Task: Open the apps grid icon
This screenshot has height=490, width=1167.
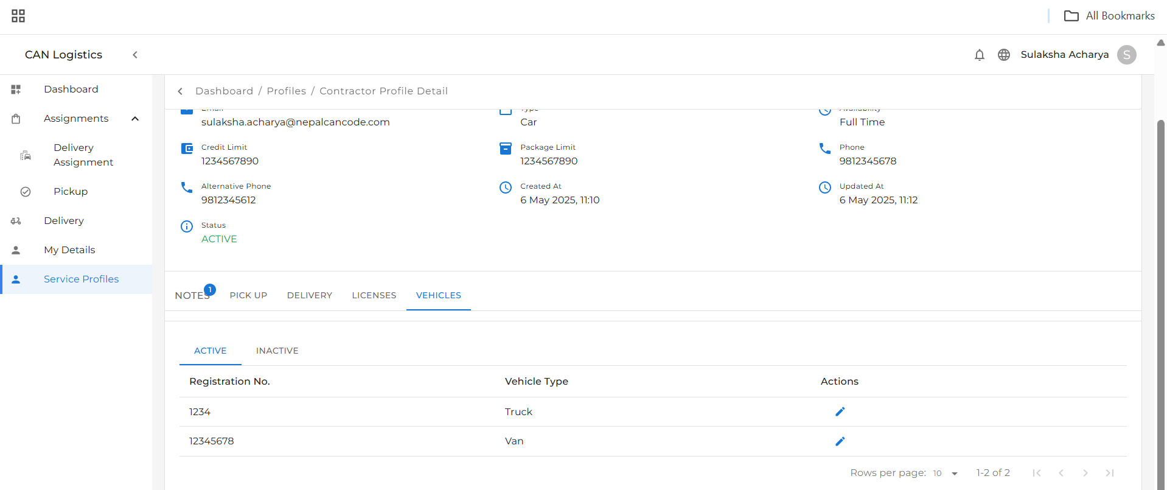Action: [x=18, y=16]
